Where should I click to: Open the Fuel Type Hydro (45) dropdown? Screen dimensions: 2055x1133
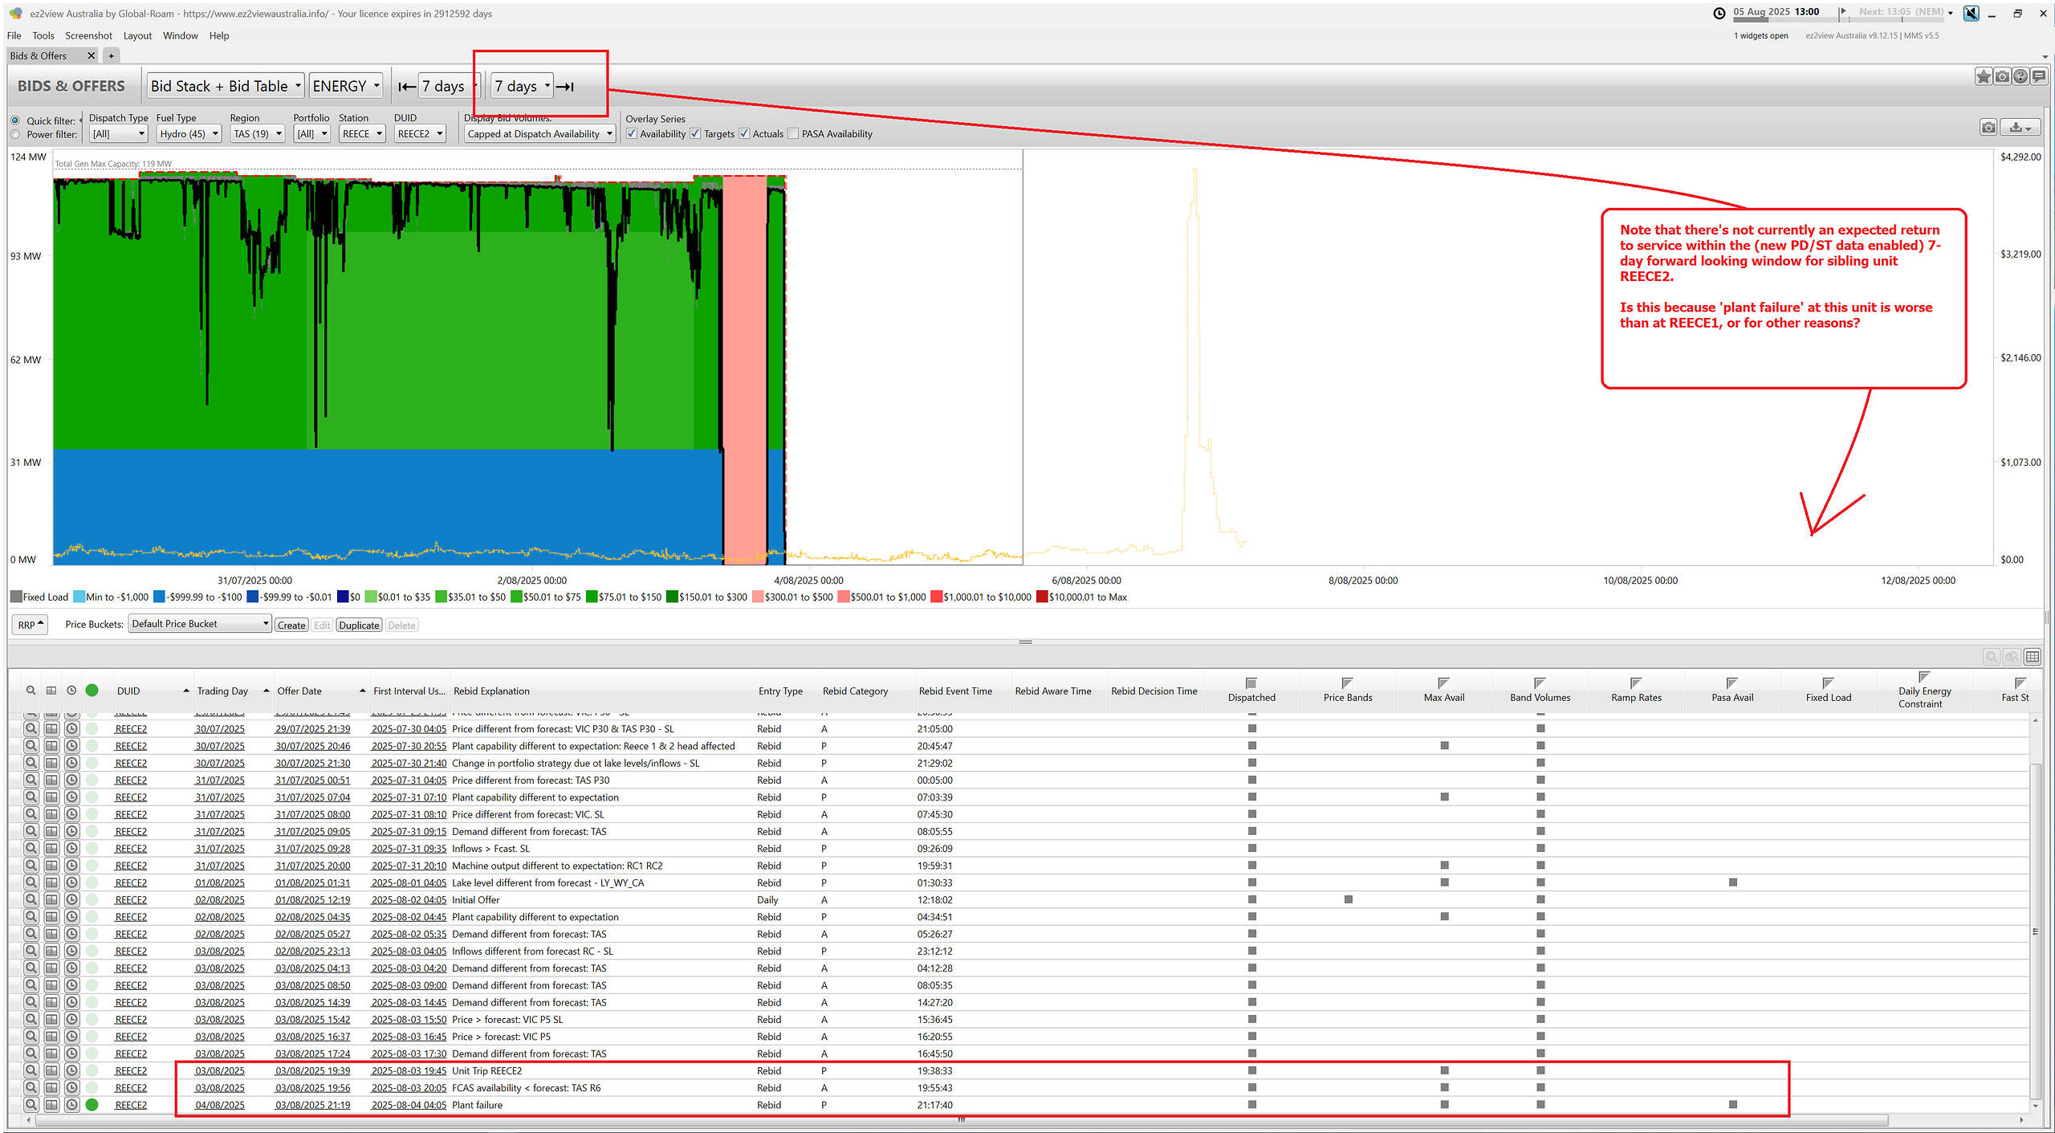(189, 134)
